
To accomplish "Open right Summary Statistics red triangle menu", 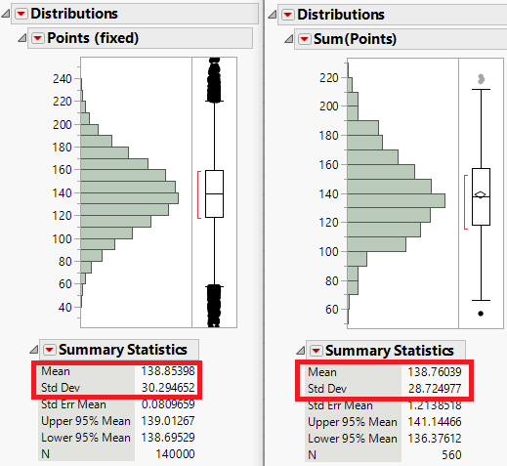I will [317, 351].
